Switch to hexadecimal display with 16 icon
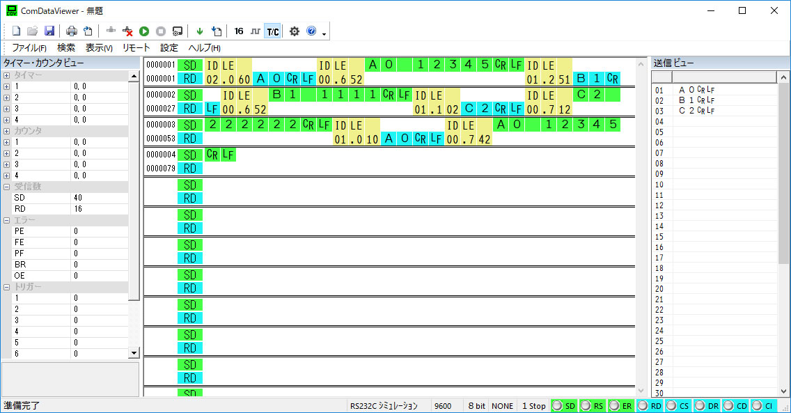This screenshot has width=791, height=413. [239, 31]
